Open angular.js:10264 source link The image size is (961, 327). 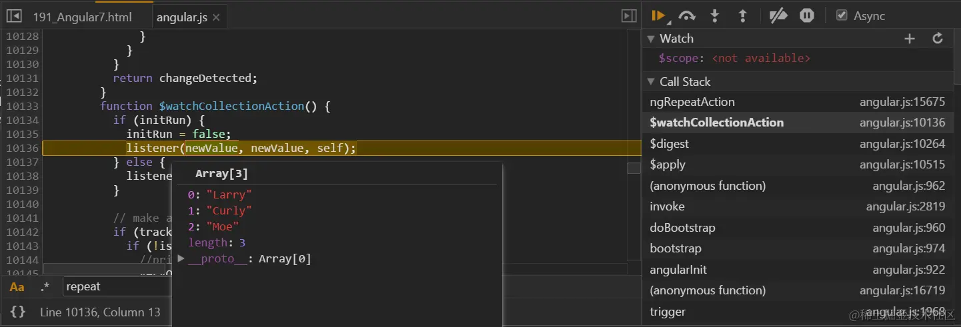pos(902,144)
